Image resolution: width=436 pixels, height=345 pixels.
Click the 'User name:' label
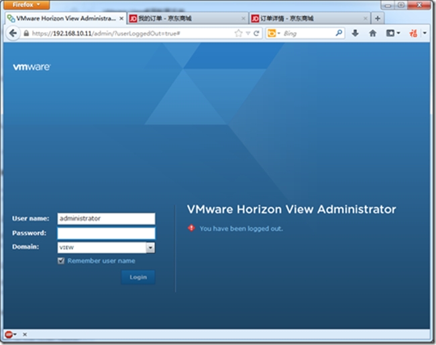(x=31, y=218)
